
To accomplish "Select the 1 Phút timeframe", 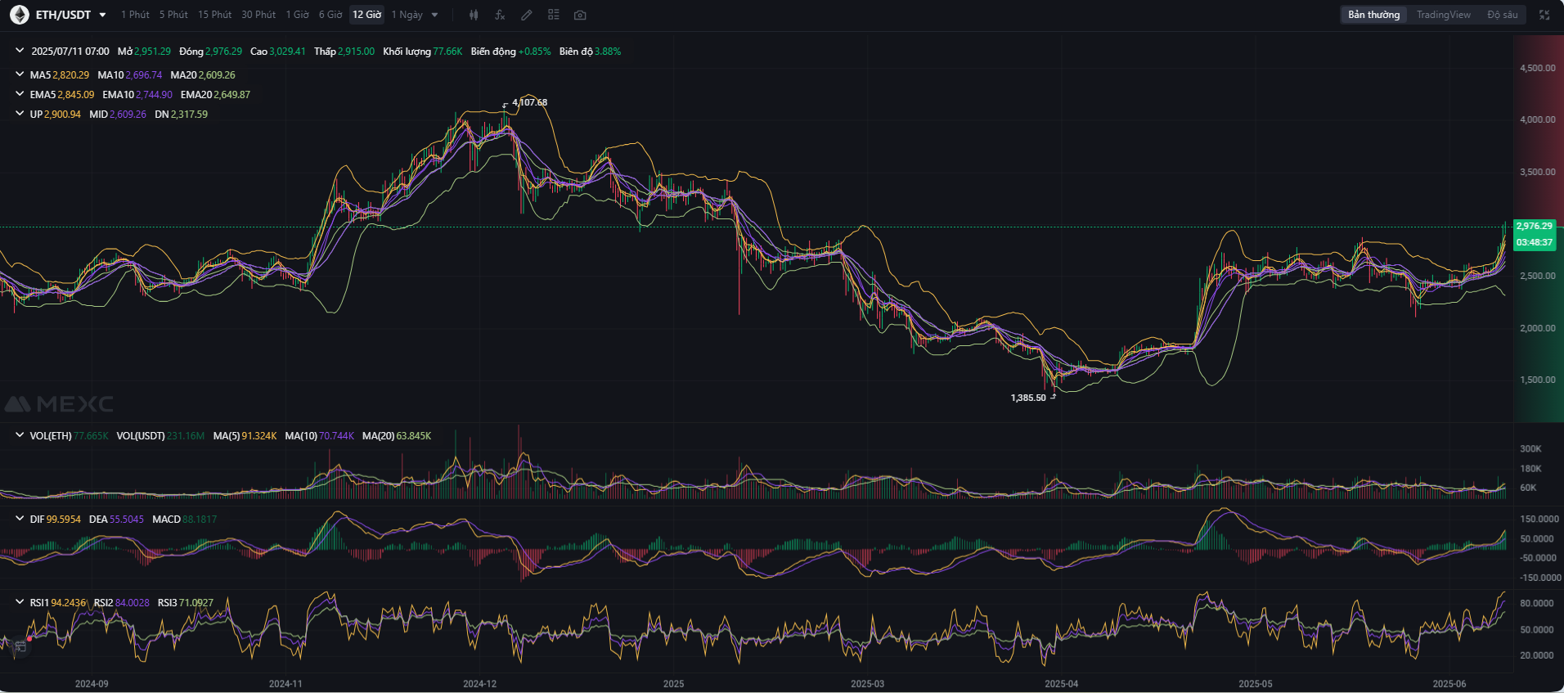I will [135, 15].
